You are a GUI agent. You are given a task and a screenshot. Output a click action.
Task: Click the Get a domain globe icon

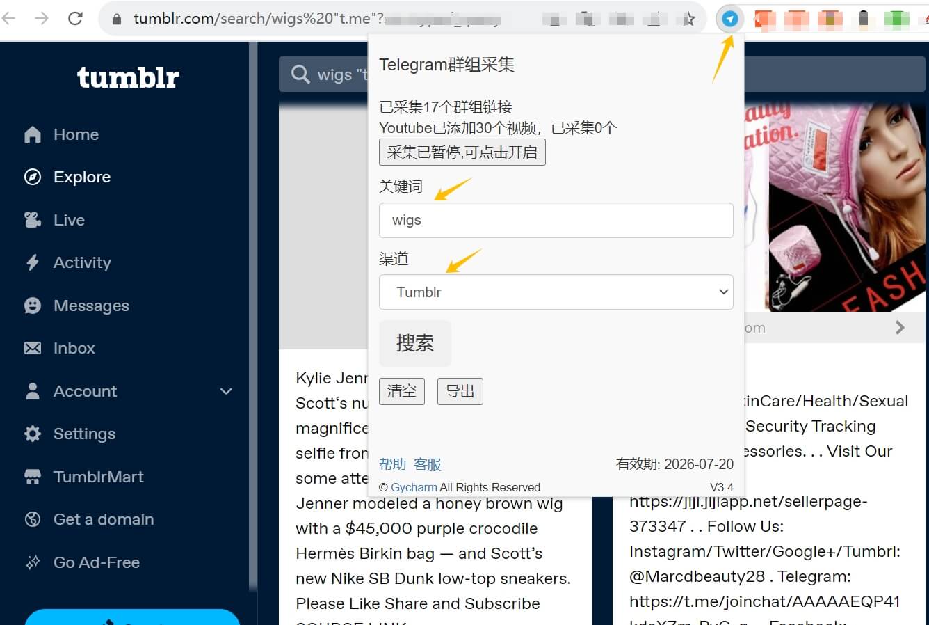[33, 519]
